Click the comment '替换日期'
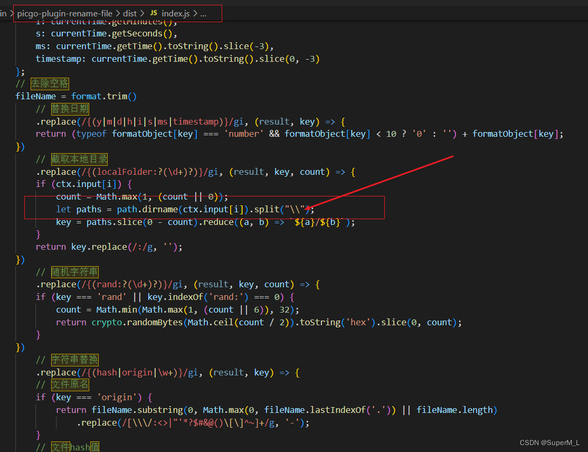The image size is (588, 452). [x=70, y=109]
